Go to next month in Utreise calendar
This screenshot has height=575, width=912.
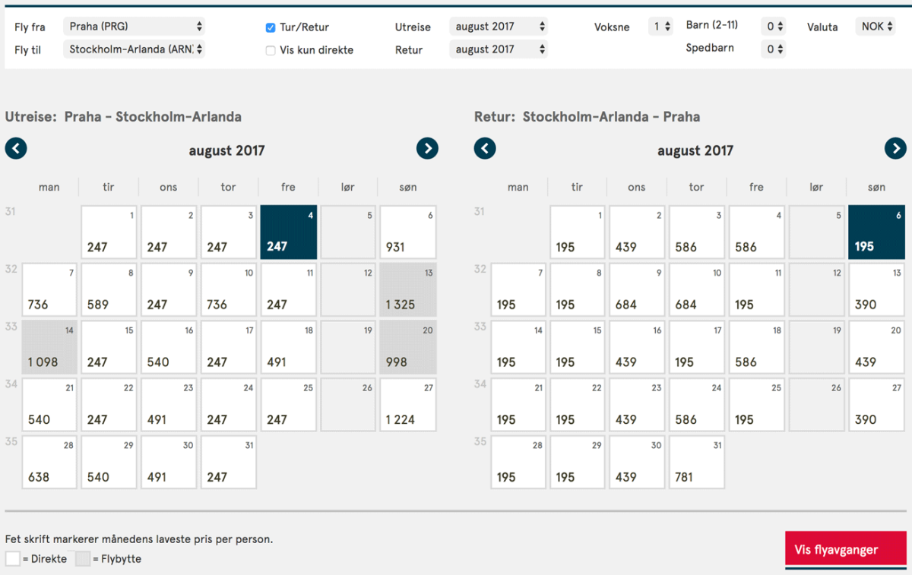tap(427, 148)
